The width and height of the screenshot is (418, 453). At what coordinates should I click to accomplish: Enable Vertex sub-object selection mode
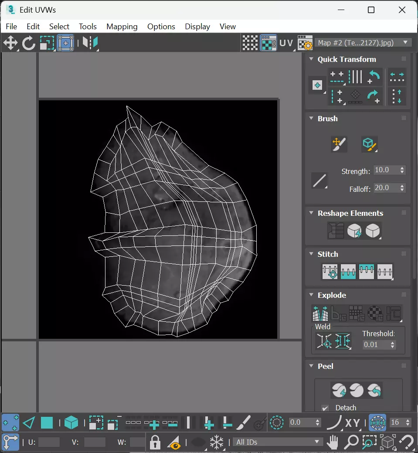click(10, 422)
